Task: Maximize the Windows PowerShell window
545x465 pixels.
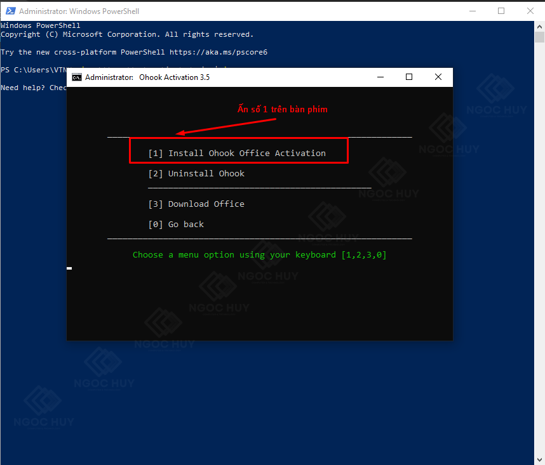Action: point(501,11)
